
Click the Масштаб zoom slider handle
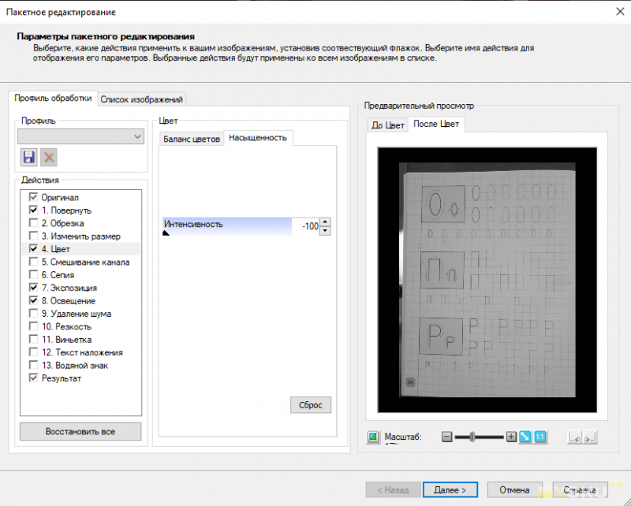coord(472,437)
